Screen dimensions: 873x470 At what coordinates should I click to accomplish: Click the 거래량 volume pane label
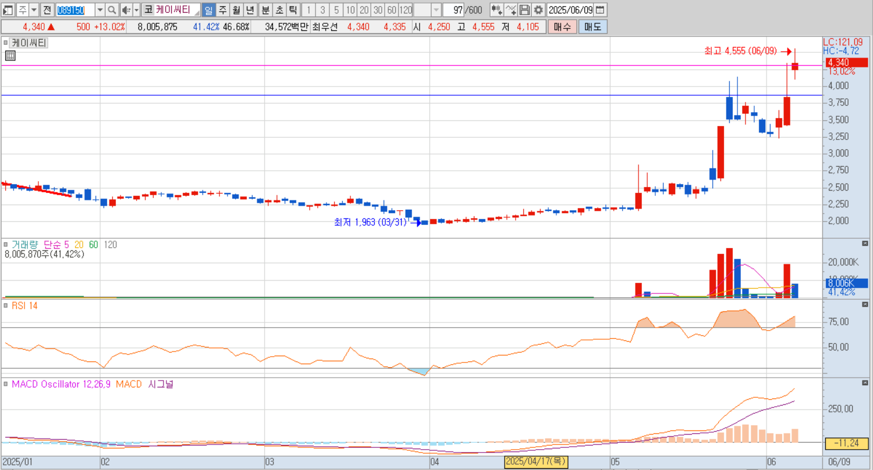click(x=24, y=245)
